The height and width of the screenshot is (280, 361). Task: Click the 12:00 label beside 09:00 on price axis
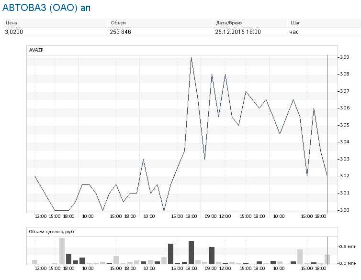coord(225,216)
